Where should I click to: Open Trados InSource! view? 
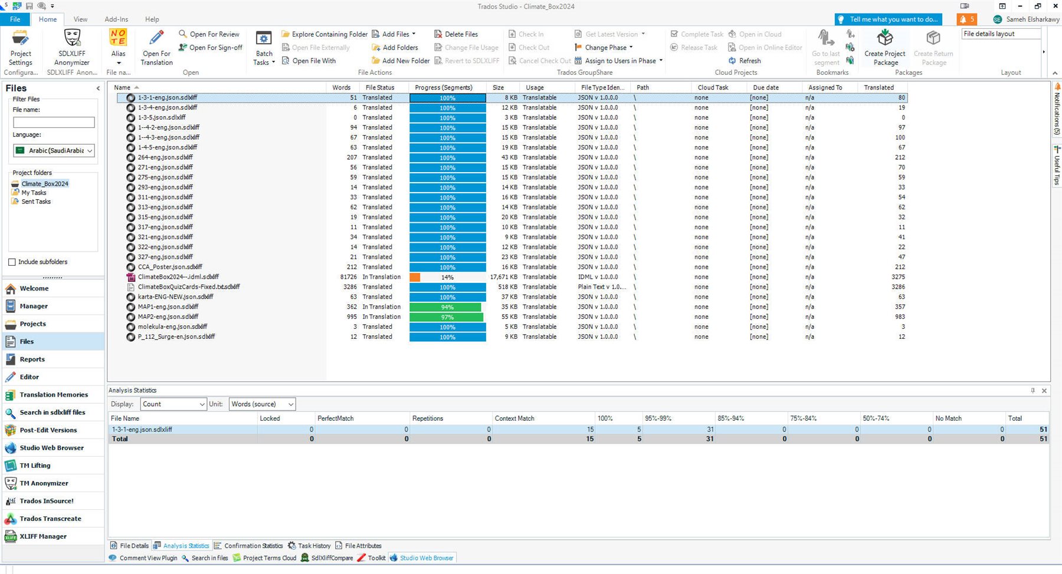point(53,501)
